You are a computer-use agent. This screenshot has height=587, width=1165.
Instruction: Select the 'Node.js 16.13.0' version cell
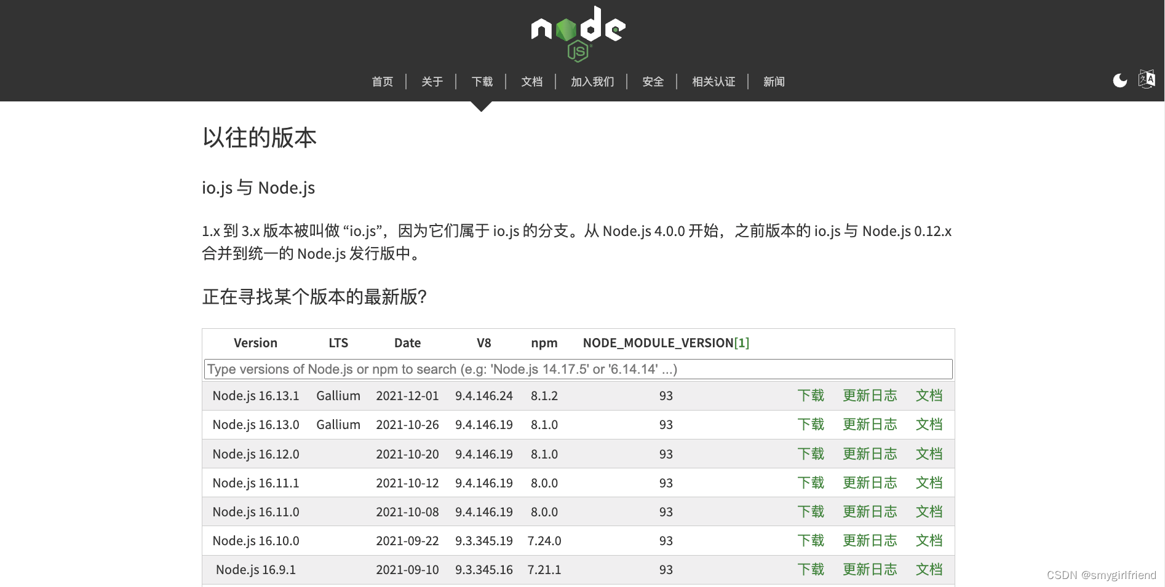[256, 425]
